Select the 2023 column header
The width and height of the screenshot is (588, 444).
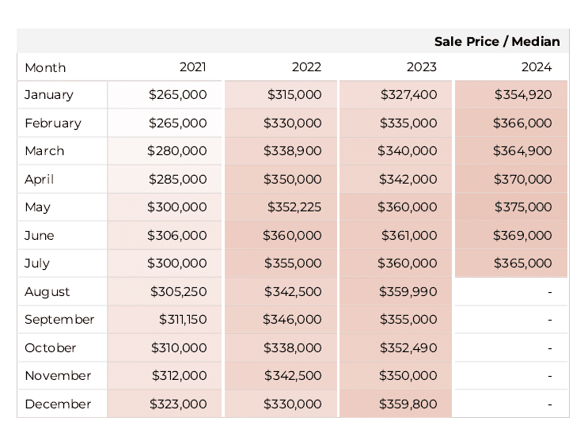pos(422,66)
